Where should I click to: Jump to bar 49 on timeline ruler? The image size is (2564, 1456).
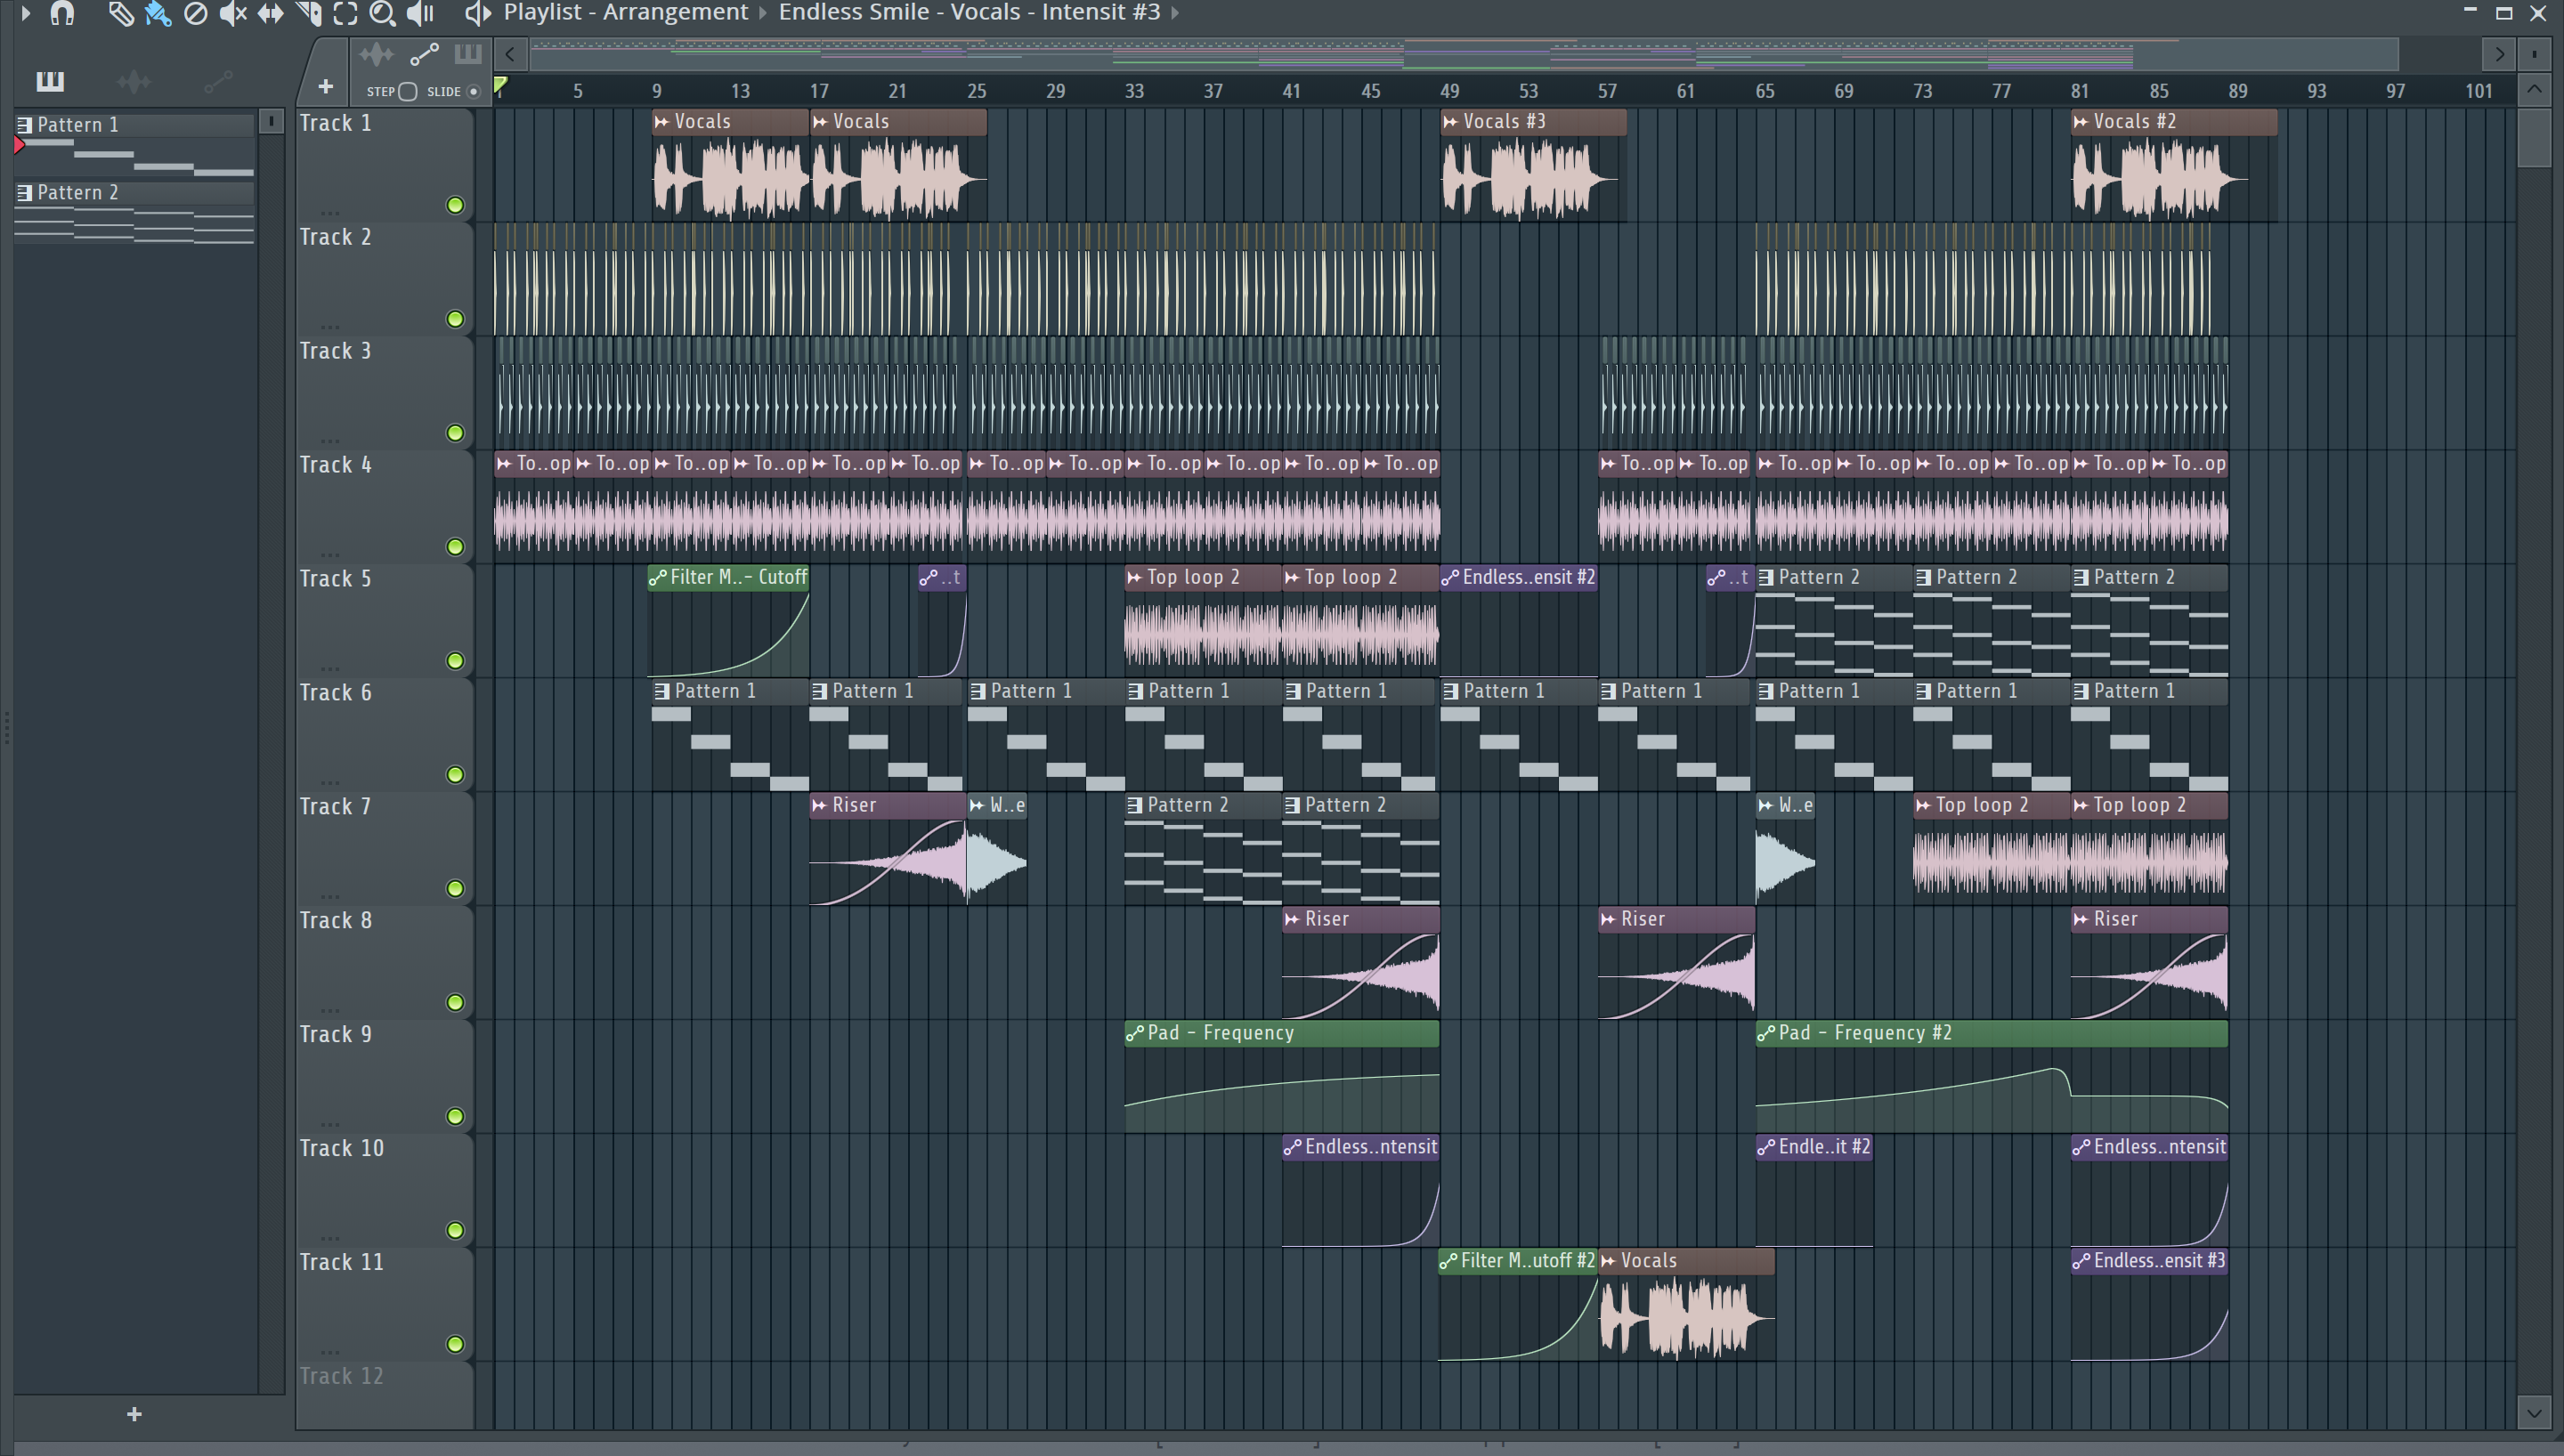[x=1449, y=91]
